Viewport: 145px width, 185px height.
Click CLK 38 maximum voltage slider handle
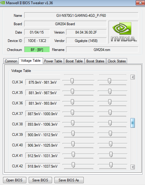[x=110, y=123]
